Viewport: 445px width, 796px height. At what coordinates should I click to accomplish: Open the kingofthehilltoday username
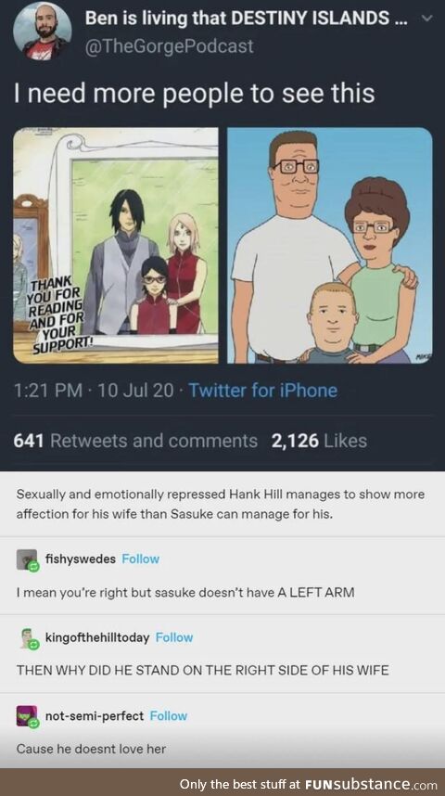pos(97,637)
